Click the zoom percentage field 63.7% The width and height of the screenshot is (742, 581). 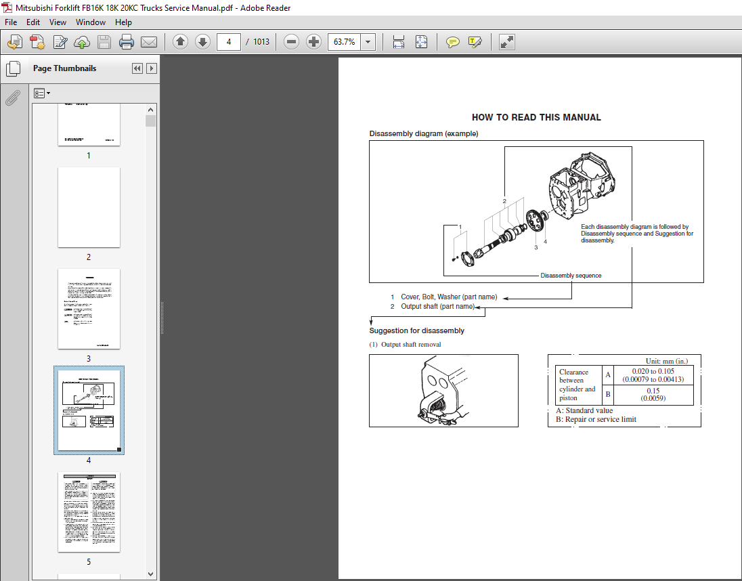click(x=345, y=42)
